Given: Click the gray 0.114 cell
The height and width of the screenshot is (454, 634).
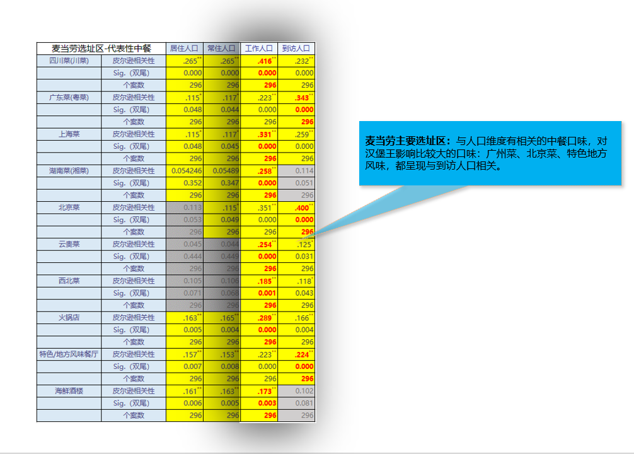Looking at the screenshot, I should pos(296,171).
